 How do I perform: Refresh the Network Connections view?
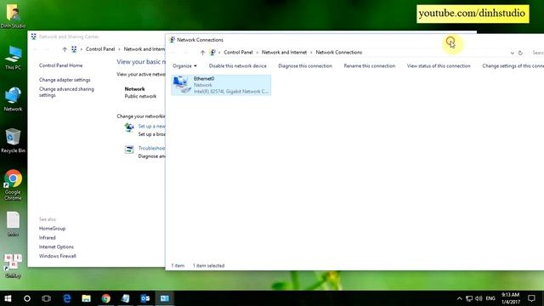520,53
